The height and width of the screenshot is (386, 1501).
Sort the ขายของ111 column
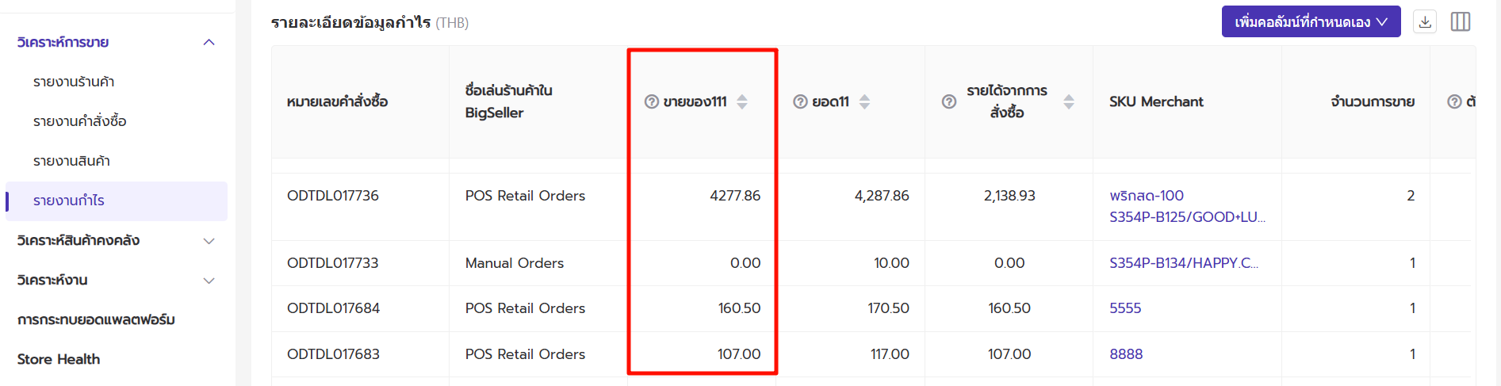pos(742,101)
